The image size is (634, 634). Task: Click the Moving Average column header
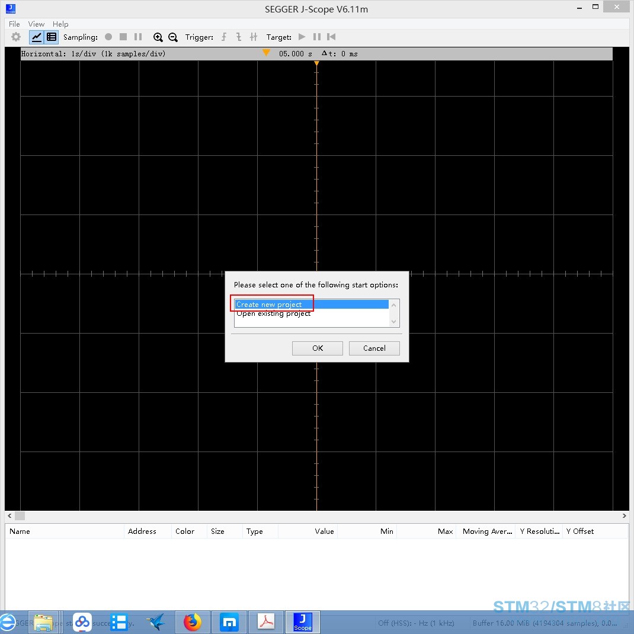click(x=486, y=531)
